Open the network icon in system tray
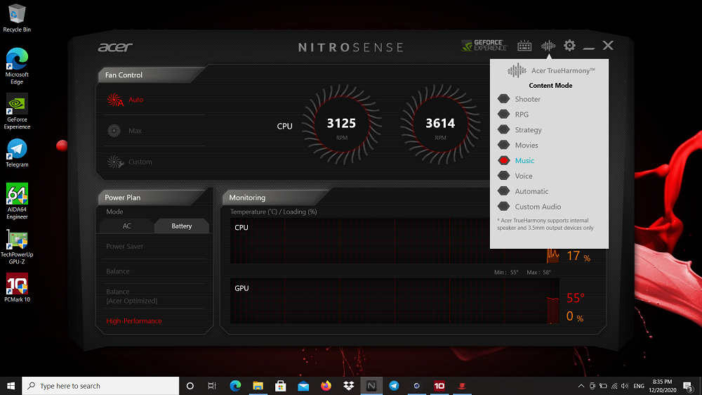Screen dimensions: 702x395 [614, 386]
